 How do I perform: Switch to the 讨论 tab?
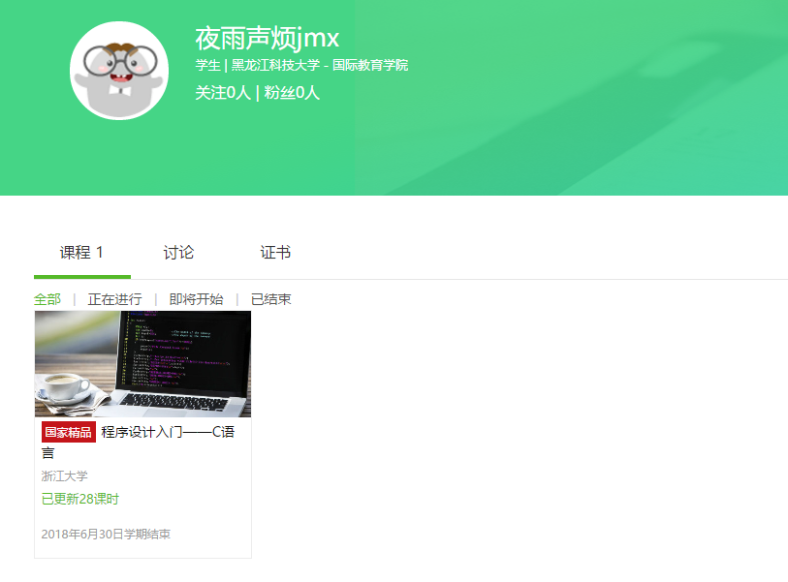(178, 252)
